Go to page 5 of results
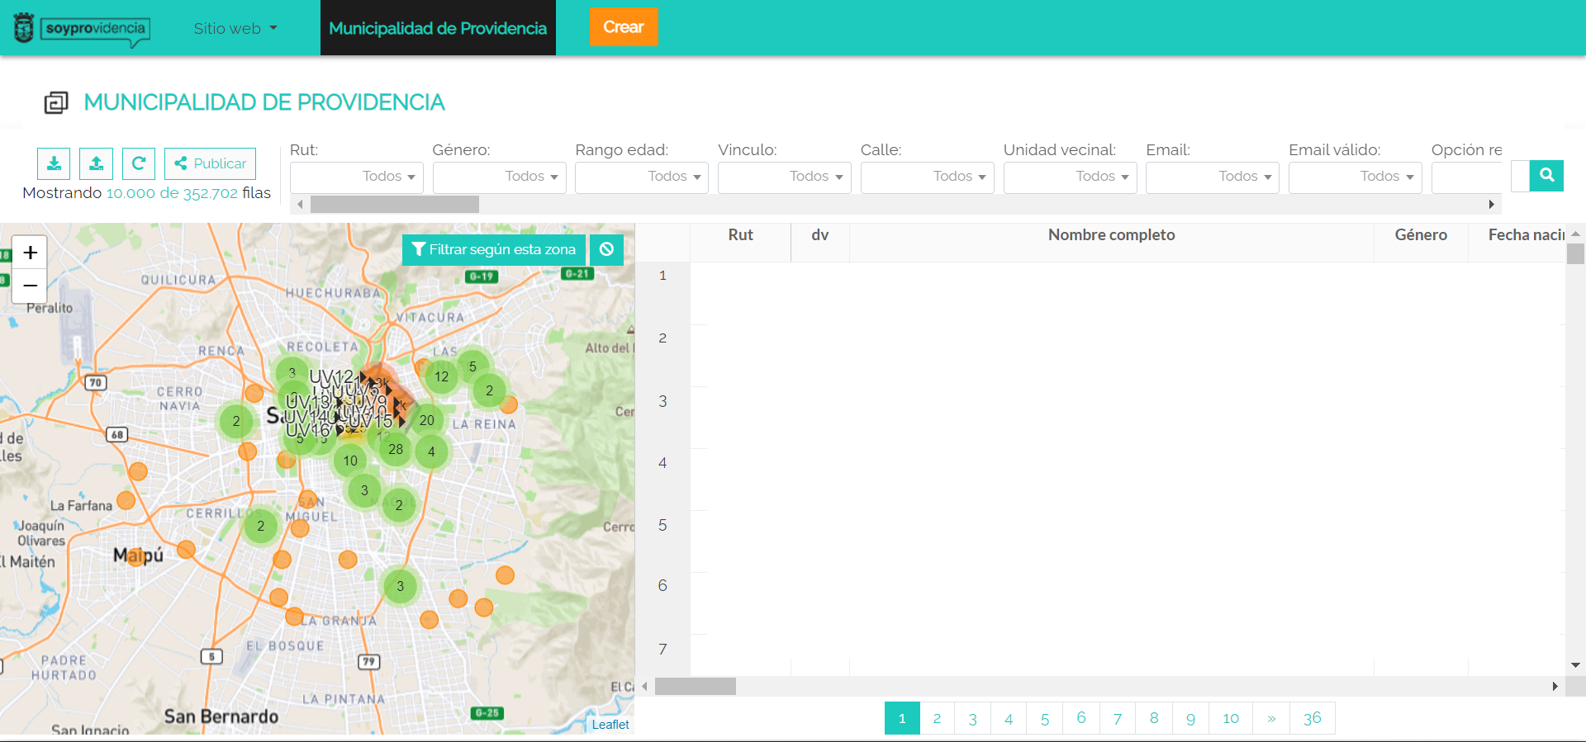Viewport: 1586px width, 742px height. [x=1045, y=718]
